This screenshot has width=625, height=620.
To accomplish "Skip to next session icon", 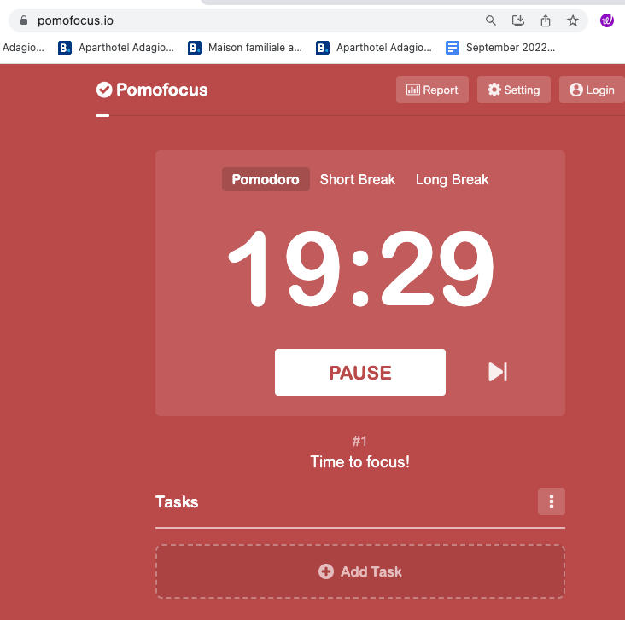I will (x=498, y=372).
